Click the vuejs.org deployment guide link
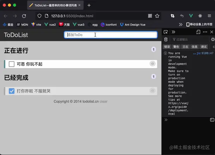Screen dimensions: 215x155 point(178,108)
